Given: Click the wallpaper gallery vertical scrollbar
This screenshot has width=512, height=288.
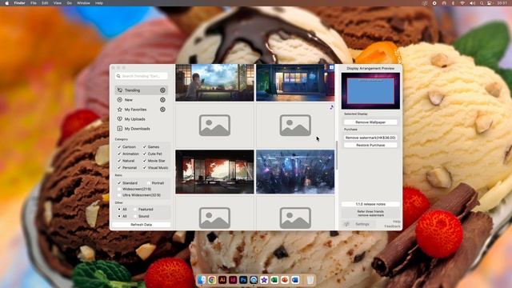Looking at the screenshot, I should [x=336, y=155].
